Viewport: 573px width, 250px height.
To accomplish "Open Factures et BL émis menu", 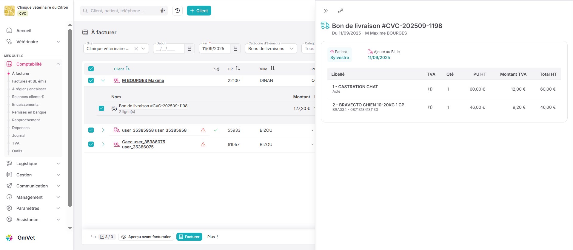I will pyautogui.click(x=29, y=81).
